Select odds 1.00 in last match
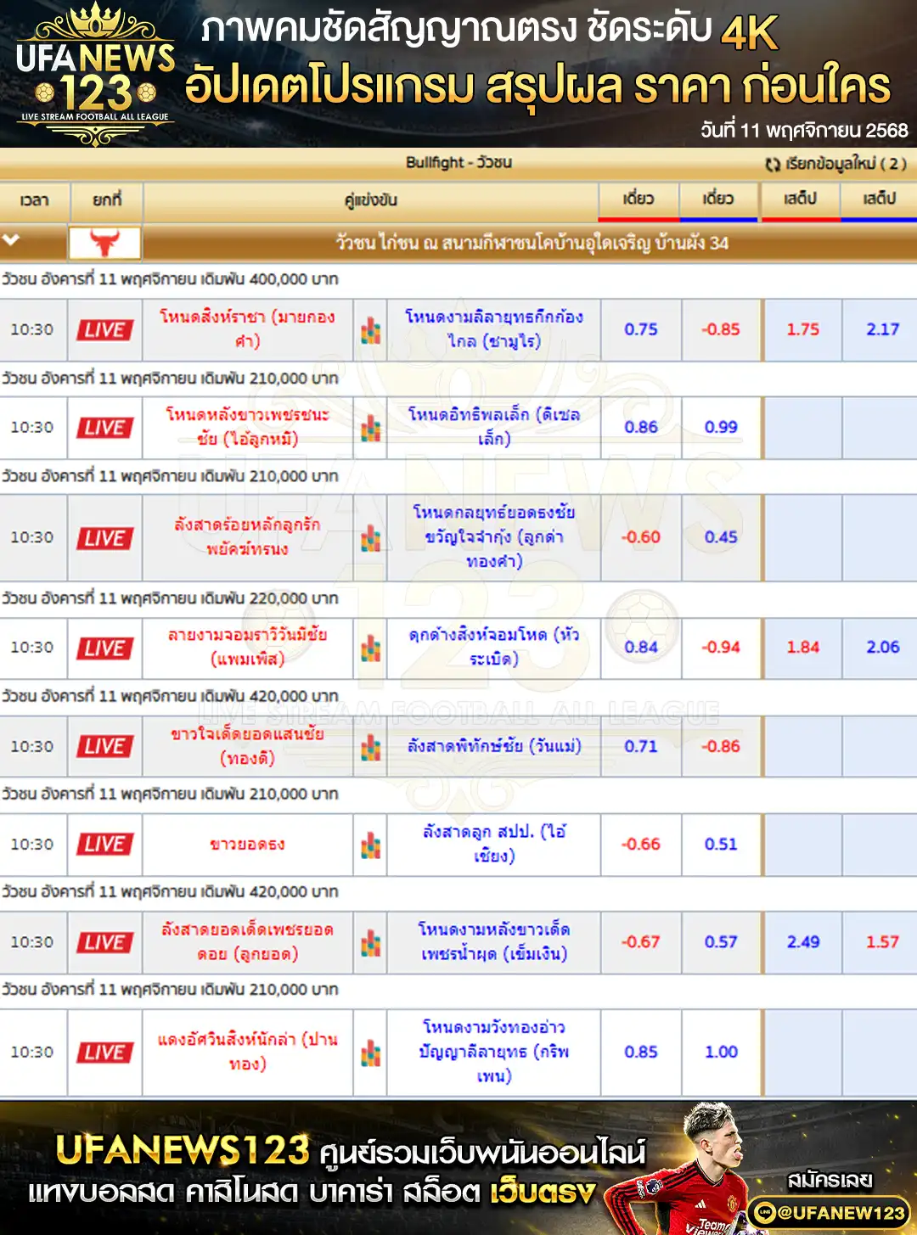The height and width of the screenshot is (1235, 917). tap(720, 1053)
